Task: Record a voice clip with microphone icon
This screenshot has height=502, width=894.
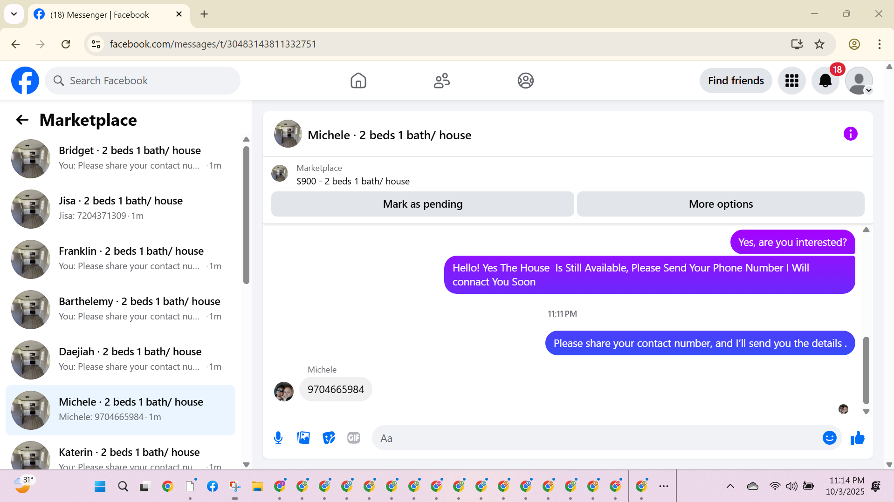Action: point(278,438)
